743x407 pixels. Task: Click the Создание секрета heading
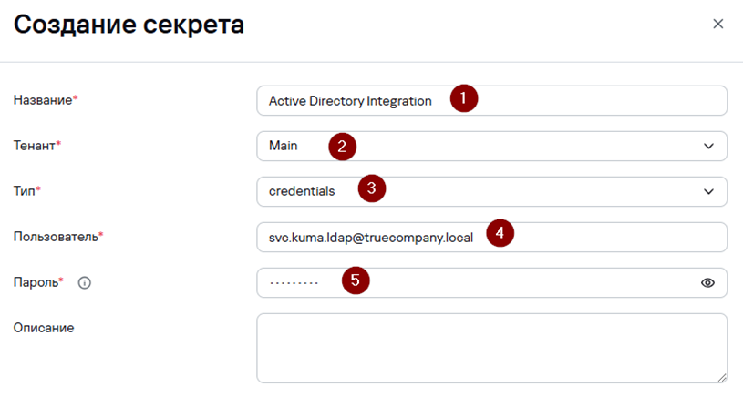[129, 25]
